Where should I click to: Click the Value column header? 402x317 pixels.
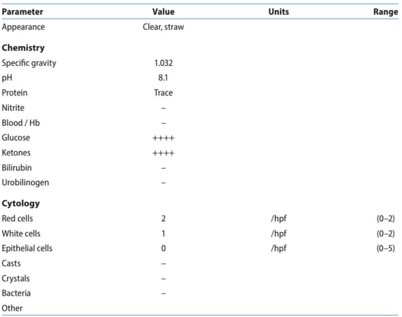163,12
